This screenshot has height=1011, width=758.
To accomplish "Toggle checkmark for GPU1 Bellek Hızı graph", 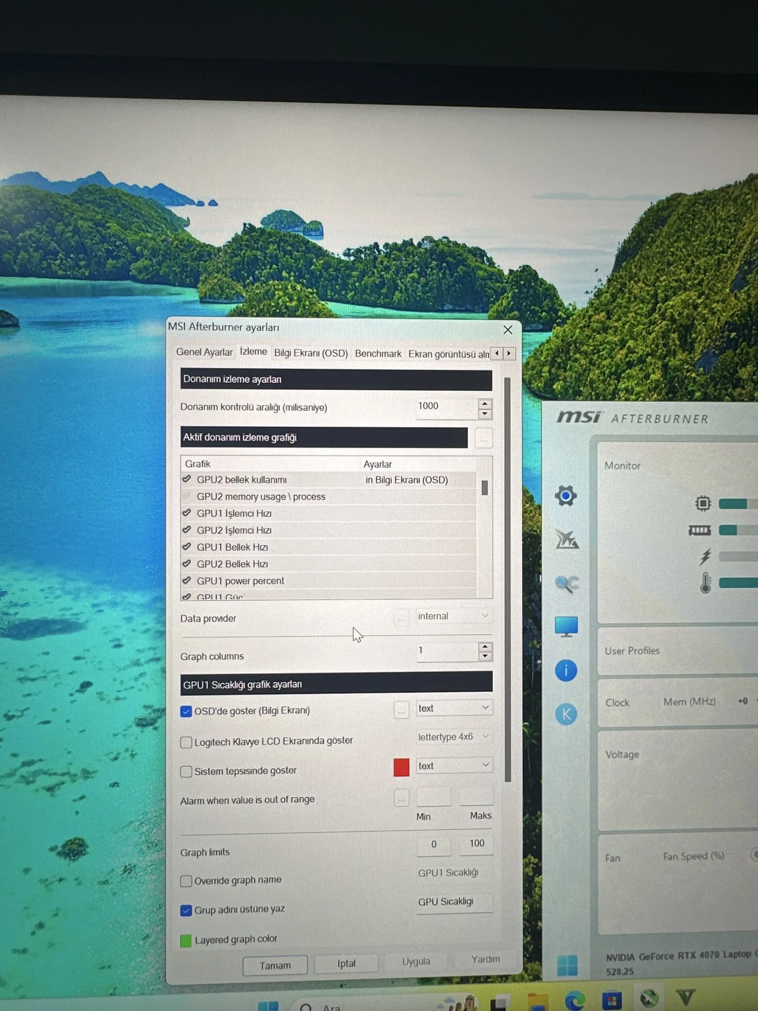I will pos(187,547).
